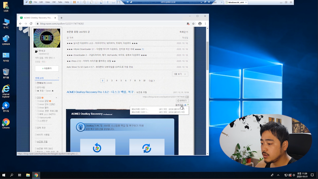This screenshot has width=318, height=179.
Task: Click the browser address bar URL
Action: [x=62, y=24]
